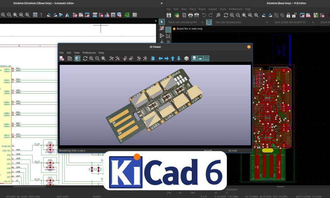Toggle the orthographic projection cube in 3D Viewer
Image resolution: width=330 pixels, height=198 pixels.
tap(186, 59)
